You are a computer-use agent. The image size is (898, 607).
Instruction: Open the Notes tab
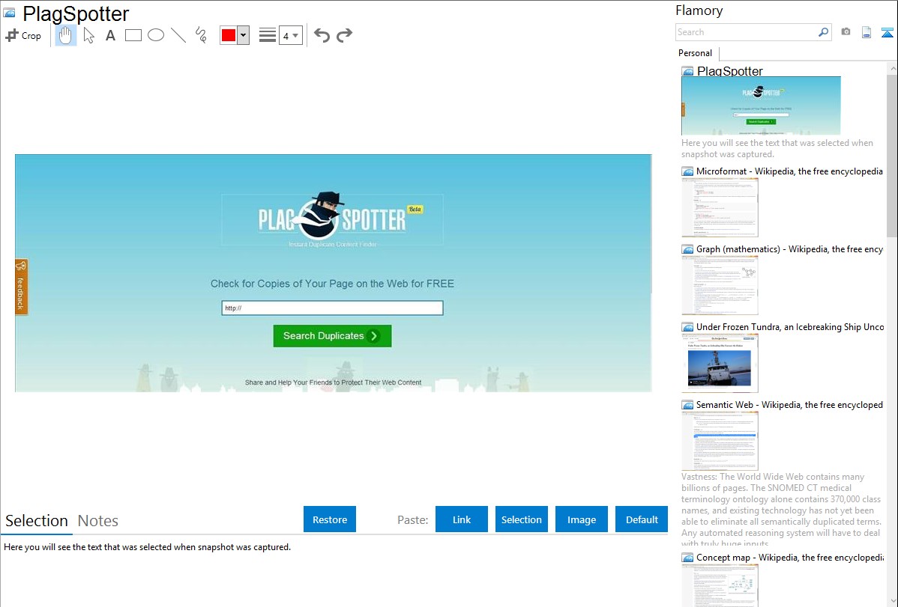98,521
